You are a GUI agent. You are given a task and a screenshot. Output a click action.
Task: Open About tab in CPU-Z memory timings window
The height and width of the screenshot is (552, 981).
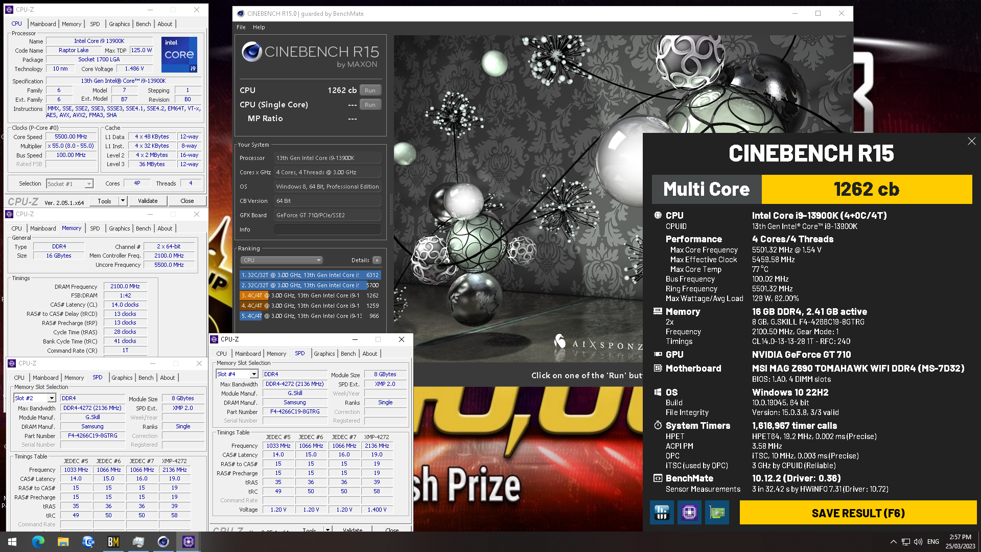165,228
